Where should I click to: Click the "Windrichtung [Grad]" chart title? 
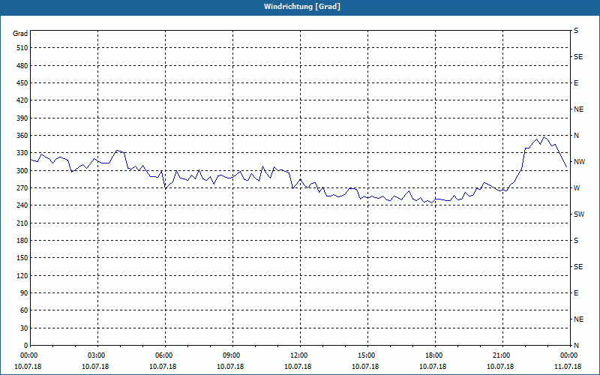[302, 7]
